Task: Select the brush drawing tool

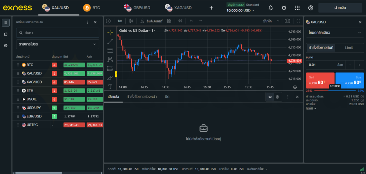Action: (110, 78)
